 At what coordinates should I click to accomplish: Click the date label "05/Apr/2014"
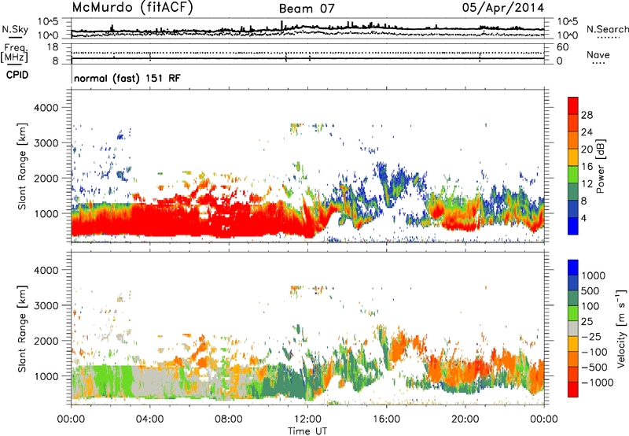502,8
